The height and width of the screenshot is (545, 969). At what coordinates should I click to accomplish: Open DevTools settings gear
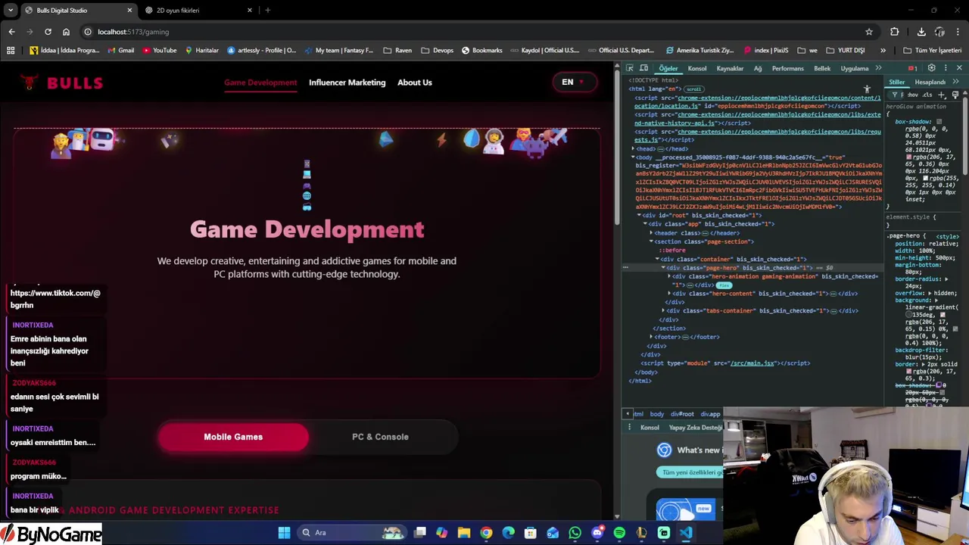coord(931,68)
